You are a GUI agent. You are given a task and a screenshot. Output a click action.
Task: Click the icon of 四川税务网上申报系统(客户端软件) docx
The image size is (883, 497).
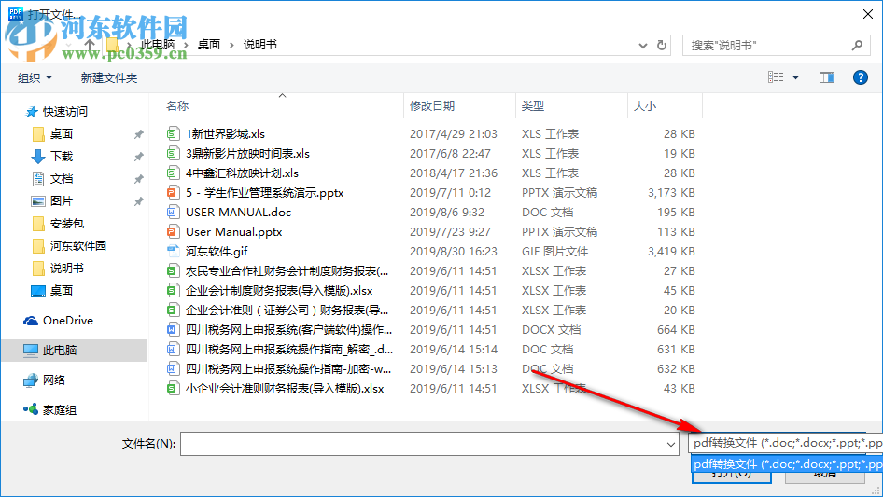pos(173,329)
